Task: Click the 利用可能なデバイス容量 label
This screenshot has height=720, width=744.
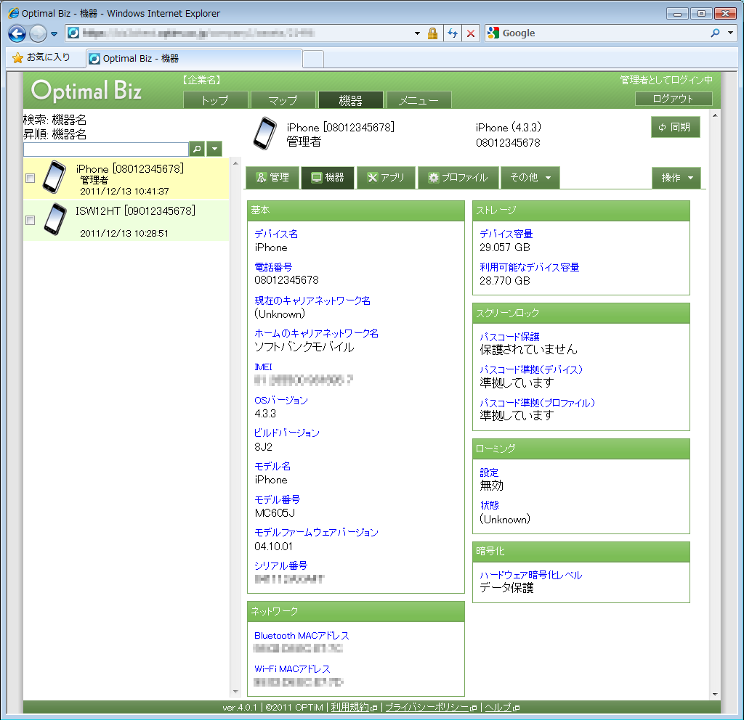Action: click(x=529, y=267)
